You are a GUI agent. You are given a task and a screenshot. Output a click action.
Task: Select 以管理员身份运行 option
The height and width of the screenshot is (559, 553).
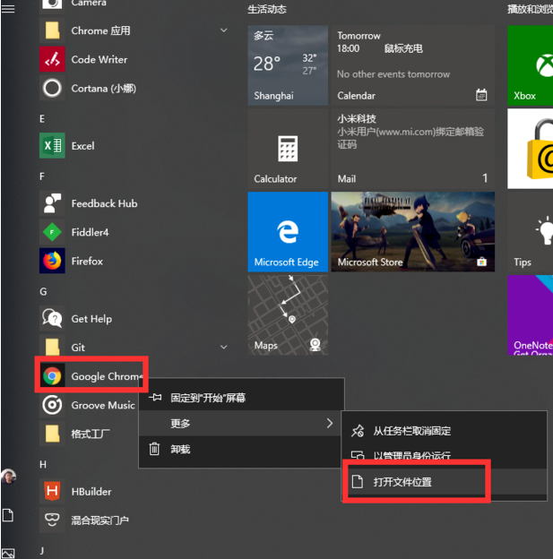(x=444, y=454)
